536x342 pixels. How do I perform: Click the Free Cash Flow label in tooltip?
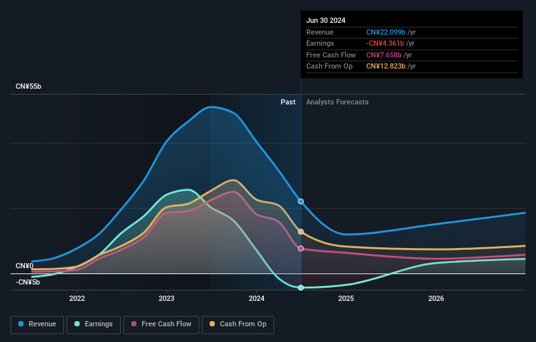tap(331, 55)
